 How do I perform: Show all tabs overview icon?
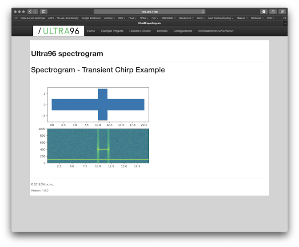click(282, 12)
